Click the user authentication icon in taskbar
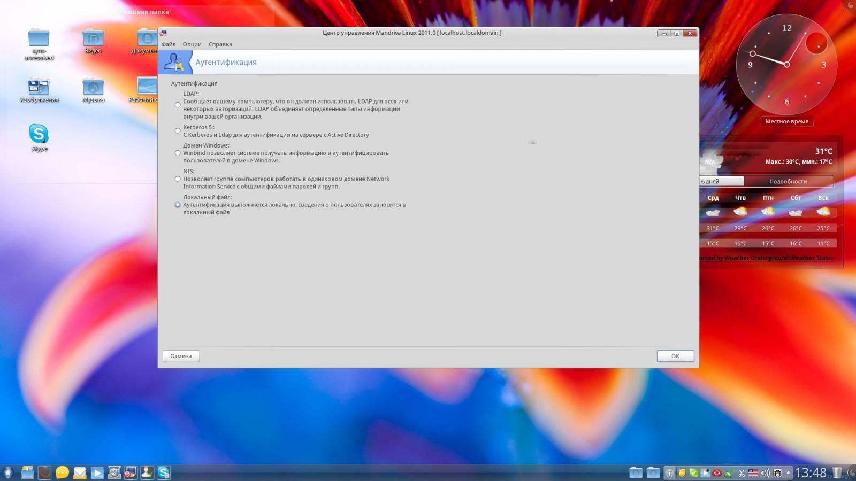The width and height of the screenshot is (856, 481). 147,472
